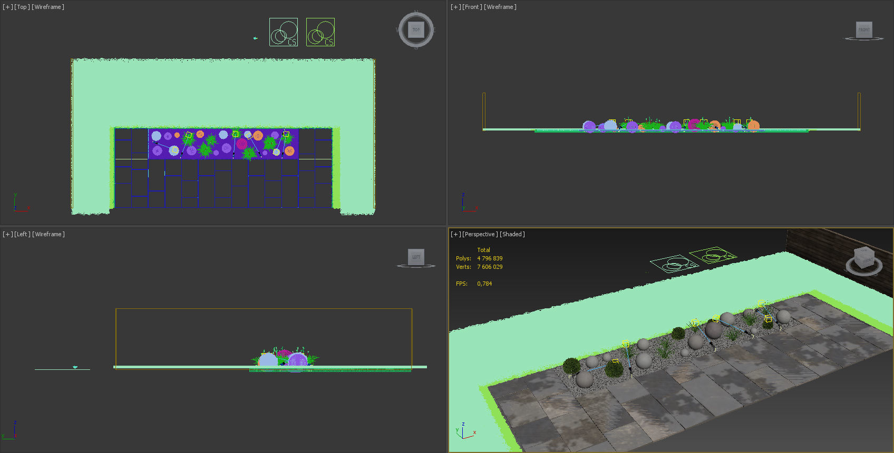The width and height of the screenshot is (894, 453).
Task: Open the [Wireframe] shading menu in Front viewport
Action: point(500,7)
